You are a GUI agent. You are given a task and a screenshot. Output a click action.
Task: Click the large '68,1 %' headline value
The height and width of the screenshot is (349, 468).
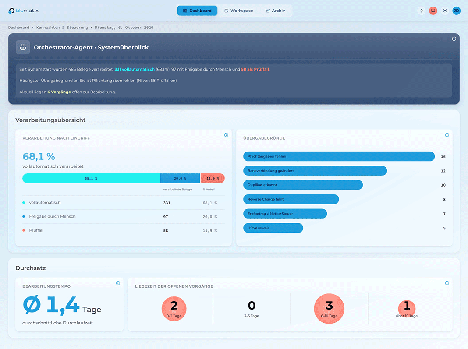[x=39, y=156]
